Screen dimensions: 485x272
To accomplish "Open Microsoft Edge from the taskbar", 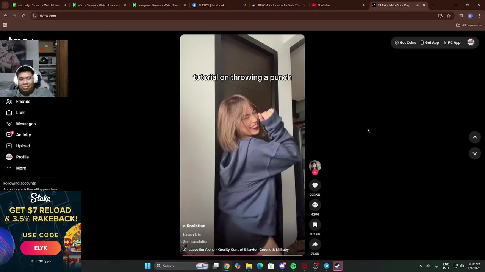I will (260, 266).
